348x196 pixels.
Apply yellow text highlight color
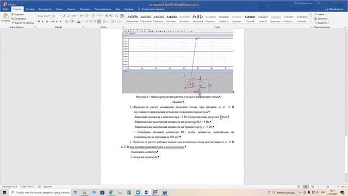[72, 22]
